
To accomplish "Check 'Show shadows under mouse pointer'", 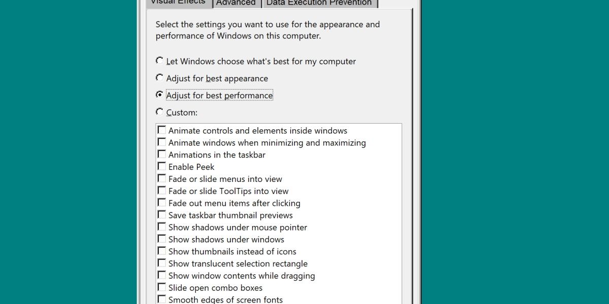I will pos(162,226).
